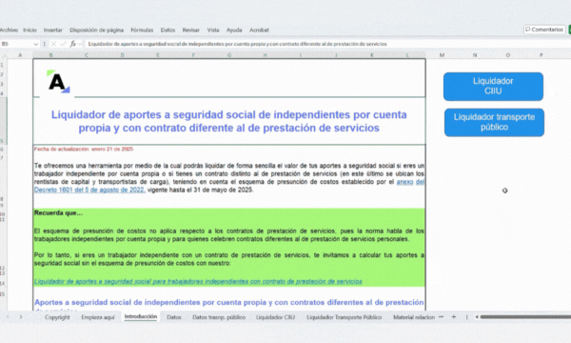Open the Fórmulas ribbon tab

click(142, 30)
